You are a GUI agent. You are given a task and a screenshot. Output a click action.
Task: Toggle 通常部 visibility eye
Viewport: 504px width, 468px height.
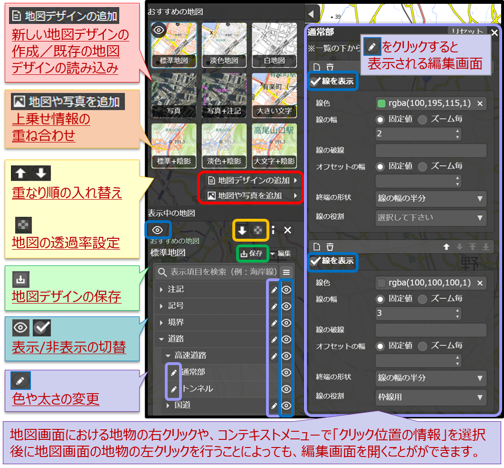point(286,373)
